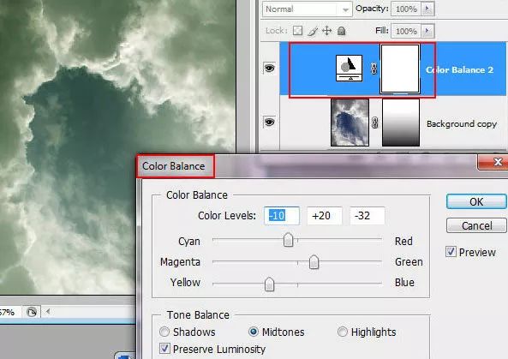The height and width of the screenshot is (359, 508).
Task: Expand the Opacity slider arrow
Action: click(427, 9)
